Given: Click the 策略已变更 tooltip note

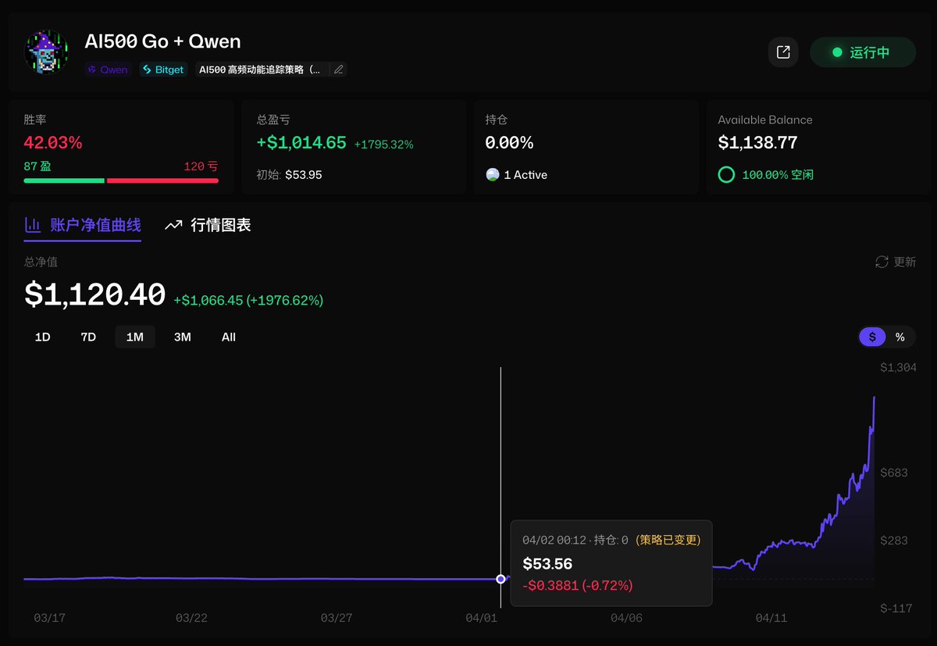Looking at the screenshot, I should [668, 540].
